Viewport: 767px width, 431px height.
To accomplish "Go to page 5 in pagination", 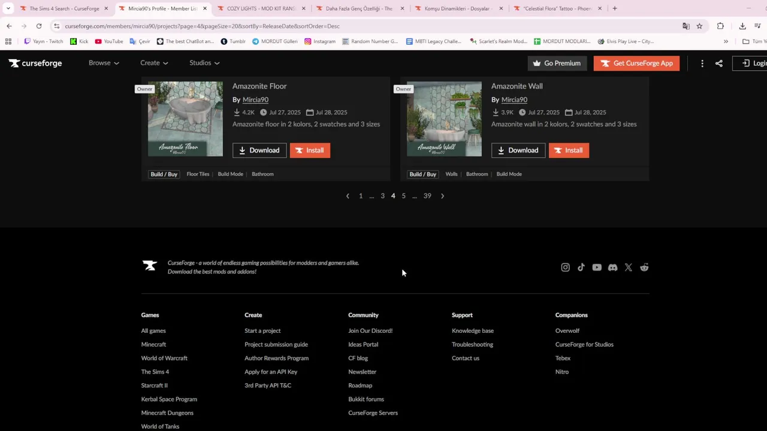I will 403,196.
